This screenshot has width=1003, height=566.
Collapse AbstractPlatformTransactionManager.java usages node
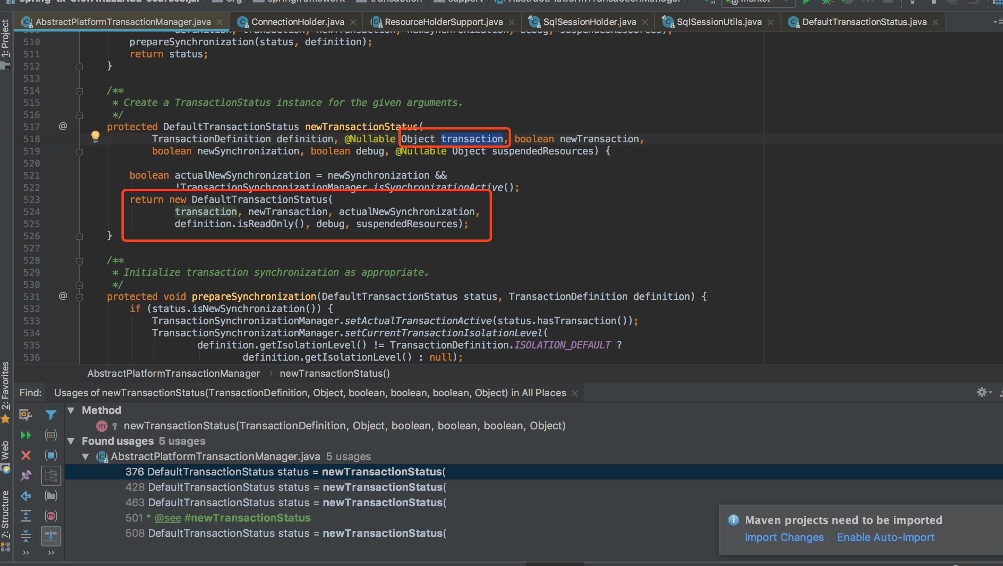point(85,456)
